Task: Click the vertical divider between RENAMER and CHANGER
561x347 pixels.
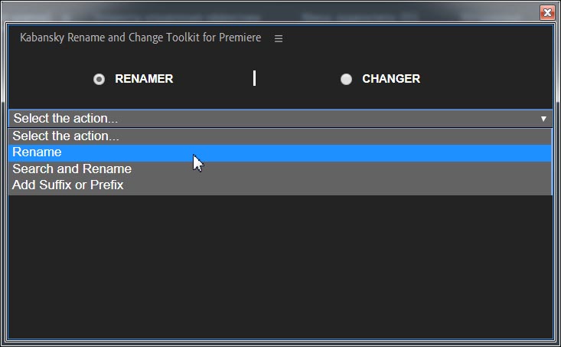Action: tap(254, 78)
